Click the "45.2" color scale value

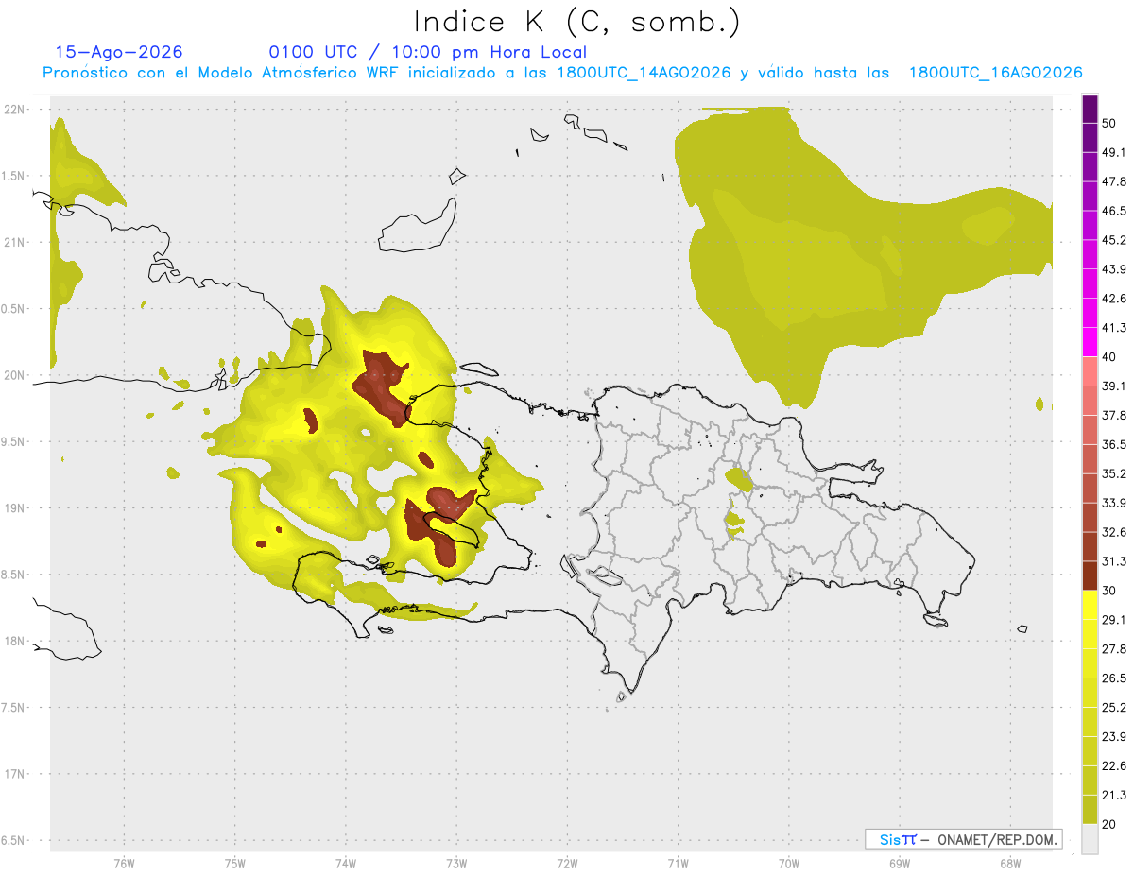tap(1114, 240)
